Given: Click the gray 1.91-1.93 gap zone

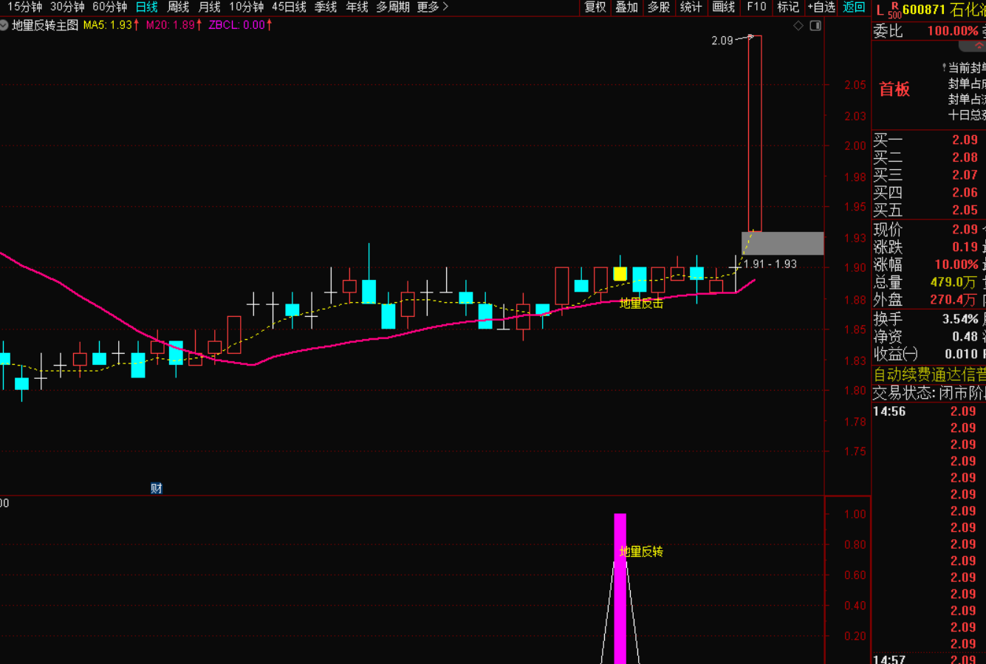Looking at the screenshot, I should [782, 243].
